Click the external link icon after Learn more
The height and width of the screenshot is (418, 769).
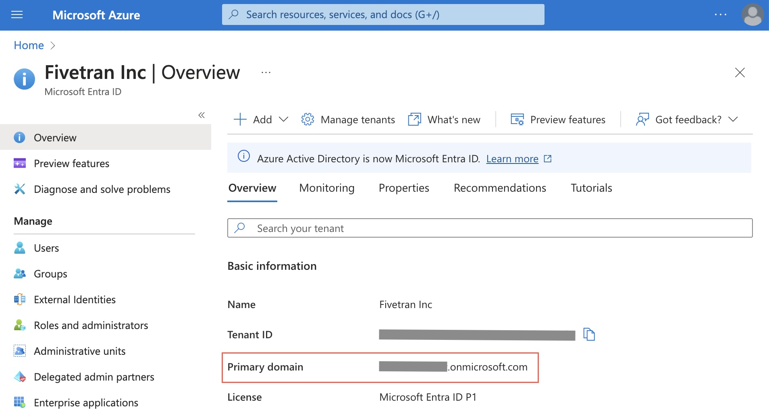547,159
